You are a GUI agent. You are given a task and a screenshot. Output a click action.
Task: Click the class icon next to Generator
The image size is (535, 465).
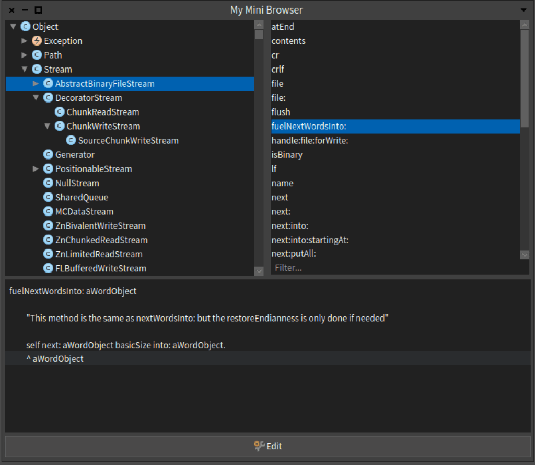48,155
